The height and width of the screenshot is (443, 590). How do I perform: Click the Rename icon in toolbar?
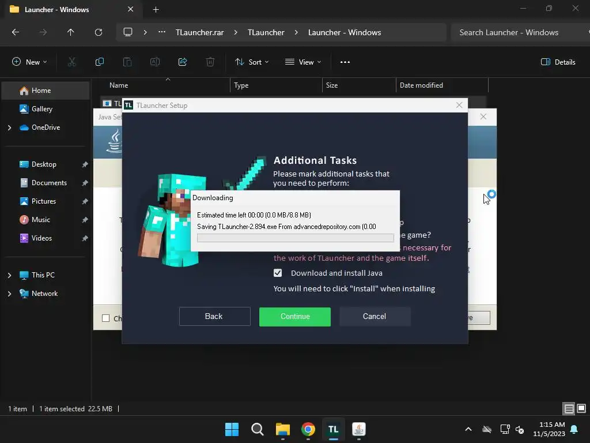point(155,62)
